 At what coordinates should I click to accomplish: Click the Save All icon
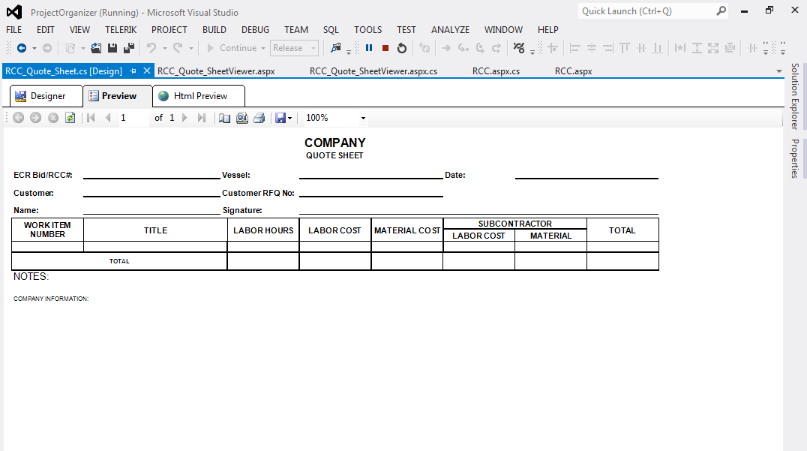pyautogui.click(x=129, y=48)
